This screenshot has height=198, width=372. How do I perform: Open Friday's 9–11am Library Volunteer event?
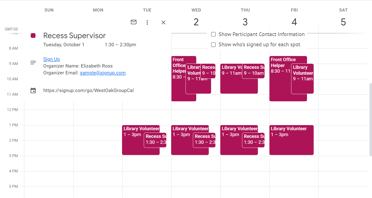303,84
